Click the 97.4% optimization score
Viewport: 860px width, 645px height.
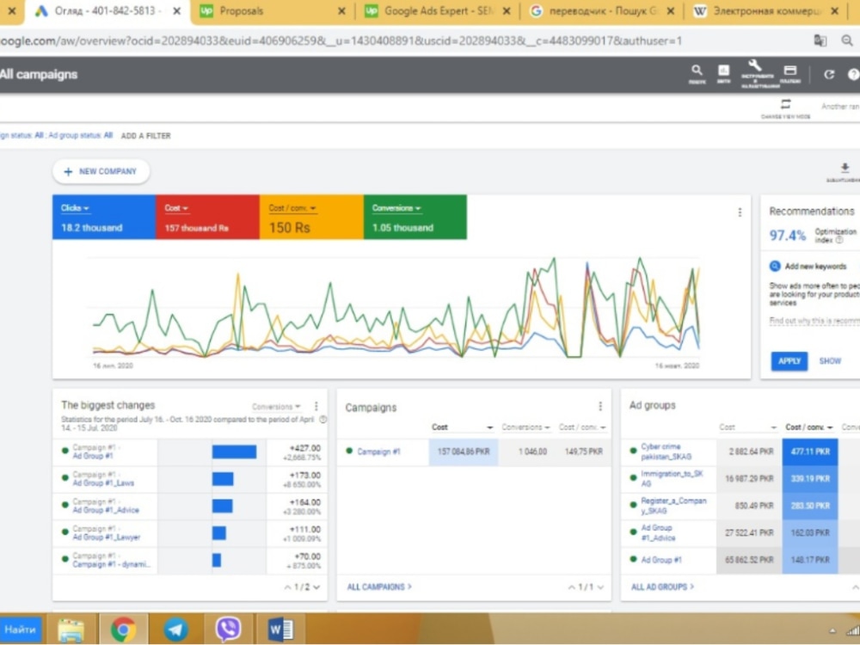(787, 236)
